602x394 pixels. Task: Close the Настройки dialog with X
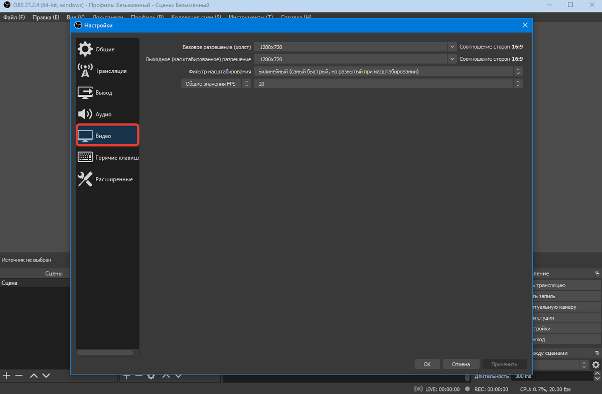tap(525, 25)
